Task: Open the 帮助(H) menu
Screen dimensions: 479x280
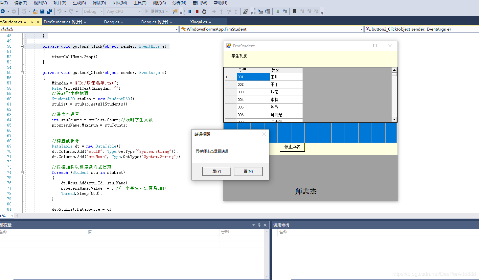Action: tap(220, 3)
